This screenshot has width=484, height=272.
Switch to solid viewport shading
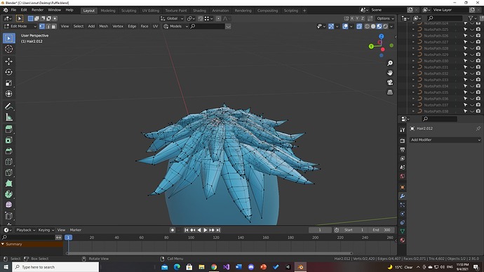pyautogui.click(x=373, y=26)
